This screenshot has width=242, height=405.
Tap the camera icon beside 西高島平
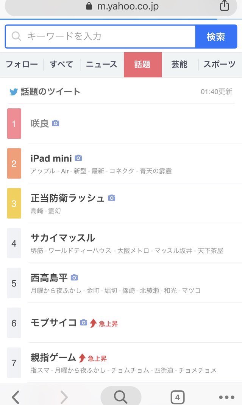[x=74, y=278]
